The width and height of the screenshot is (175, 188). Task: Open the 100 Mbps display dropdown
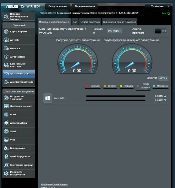(114, 31)
